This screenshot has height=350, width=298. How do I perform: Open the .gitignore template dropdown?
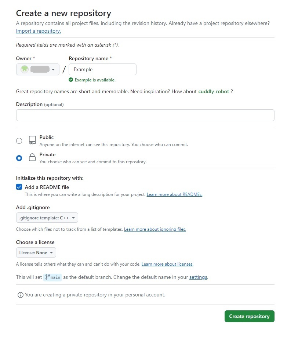pyautogui.click(x=47, y=217)
